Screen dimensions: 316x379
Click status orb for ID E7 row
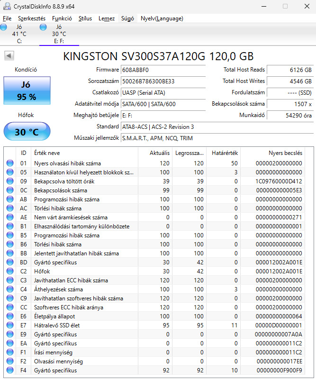10,325
